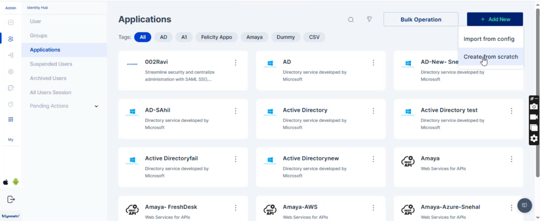Open the three-dot menu for Amaya-AWS
540x221 pixels.
[373, 208]
